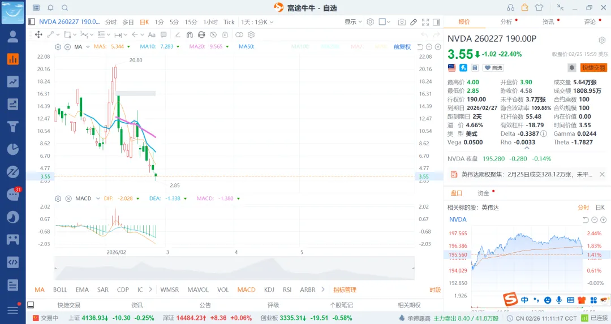Open the skin theme shirt icon

[x=539, y=7]
